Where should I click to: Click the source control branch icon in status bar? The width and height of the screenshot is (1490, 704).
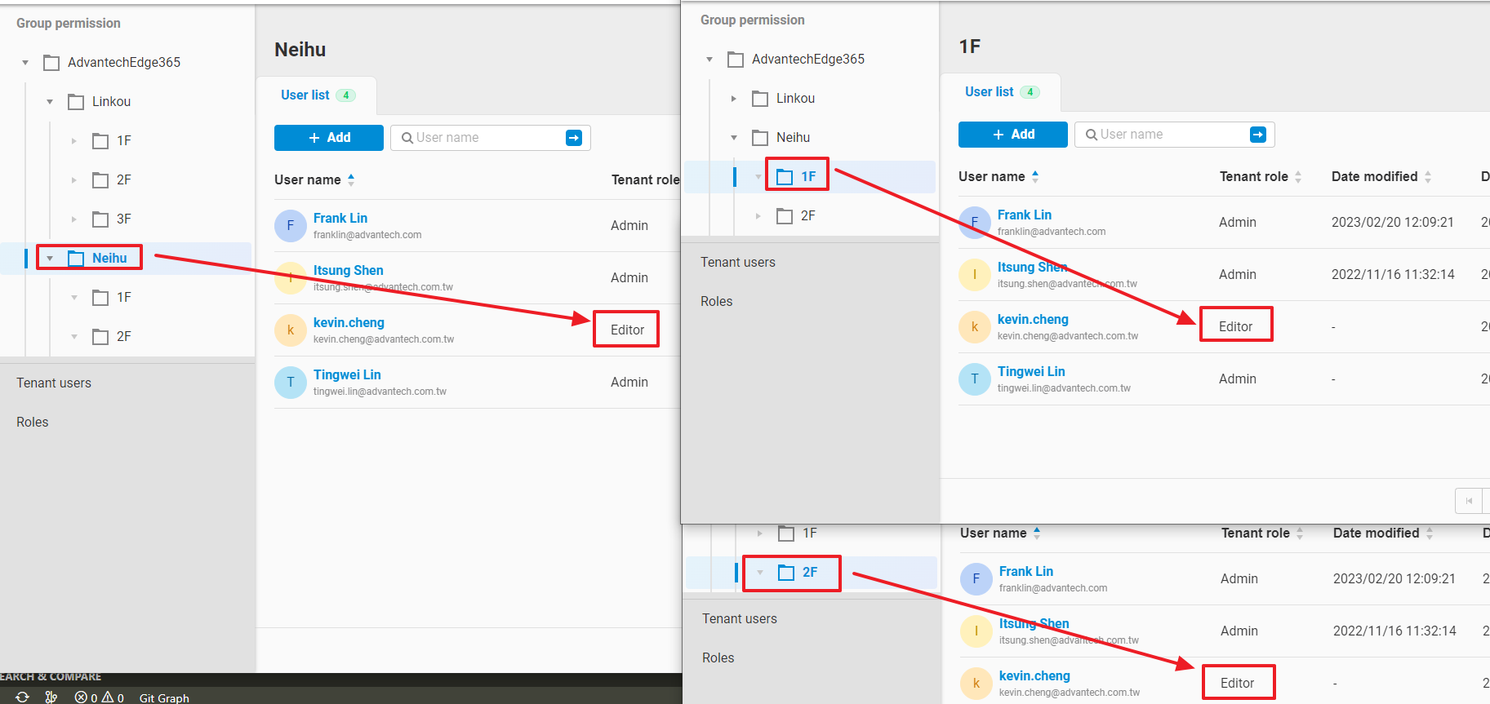[x=51, y=697]
